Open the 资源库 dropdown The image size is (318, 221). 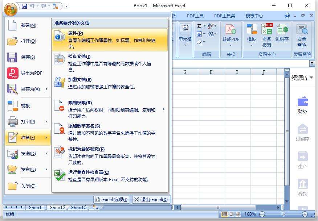coord(302,78)
